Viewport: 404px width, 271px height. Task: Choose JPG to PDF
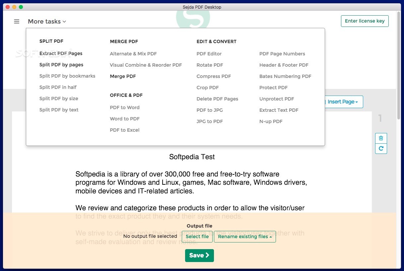210,121
